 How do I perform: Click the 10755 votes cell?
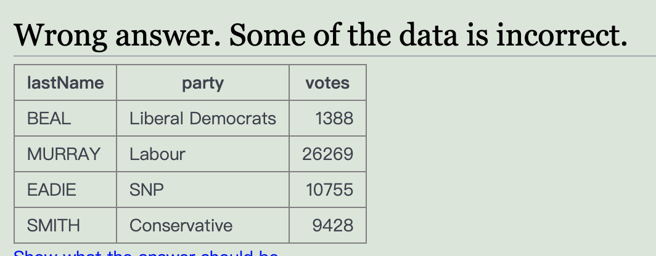click(x=330, y=190)
